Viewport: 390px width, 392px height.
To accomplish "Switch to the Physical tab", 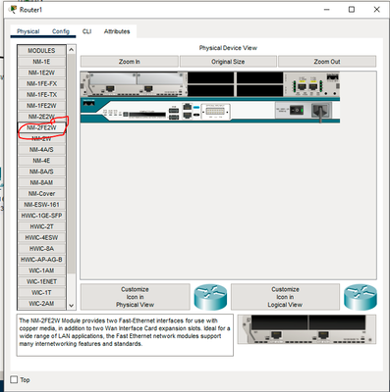I will tap(28, 31).
